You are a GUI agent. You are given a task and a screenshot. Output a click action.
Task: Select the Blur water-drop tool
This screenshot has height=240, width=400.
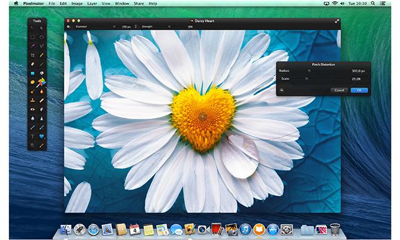coord(33,118)
